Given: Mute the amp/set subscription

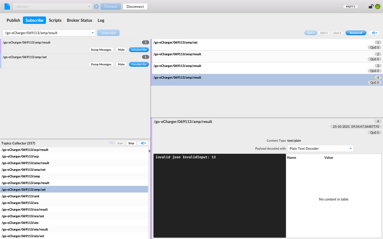Looking at the screenshot, I should (x=121, y=64).
